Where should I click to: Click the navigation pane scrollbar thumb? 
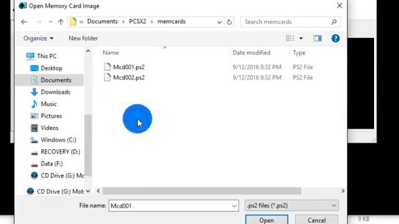88,145
